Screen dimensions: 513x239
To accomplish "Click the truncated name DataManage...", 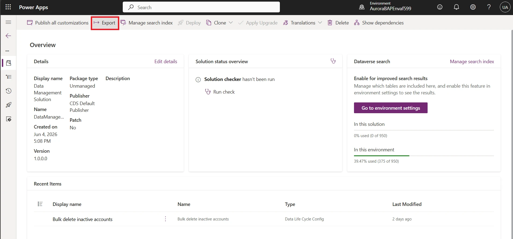I will [x=49, y=117].
